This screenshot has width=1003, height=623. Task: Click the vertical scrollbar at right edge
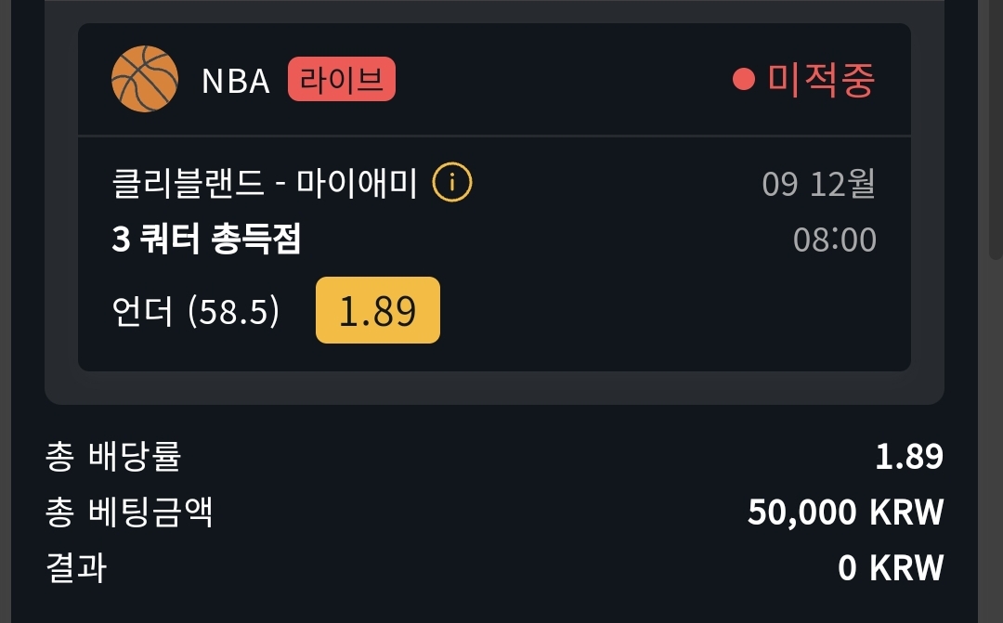tap(996, 128)
